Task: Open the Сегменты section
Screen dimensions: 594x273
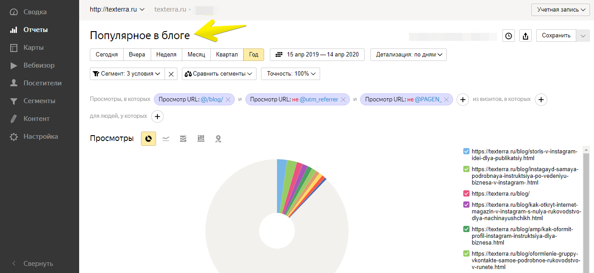Action: click(x=39, y=101)
